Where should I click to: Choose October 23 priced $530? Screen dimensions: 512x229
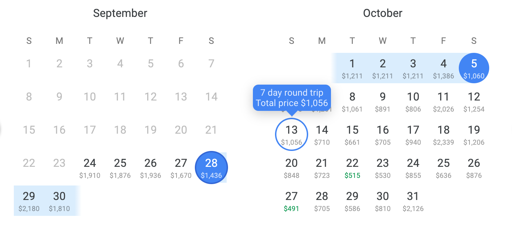(x=383, y=168)
